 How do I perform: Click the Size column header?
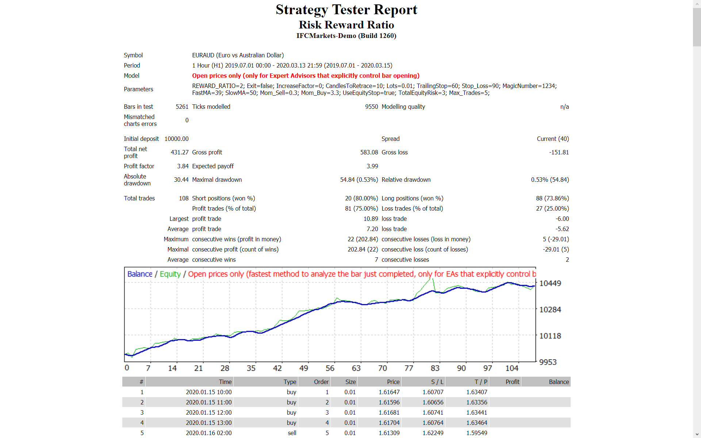[x=350, y=381]
